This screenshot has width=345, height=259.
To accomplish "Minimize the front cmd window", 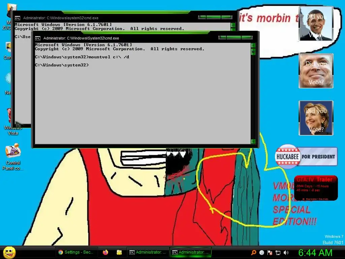I will 223,37.
